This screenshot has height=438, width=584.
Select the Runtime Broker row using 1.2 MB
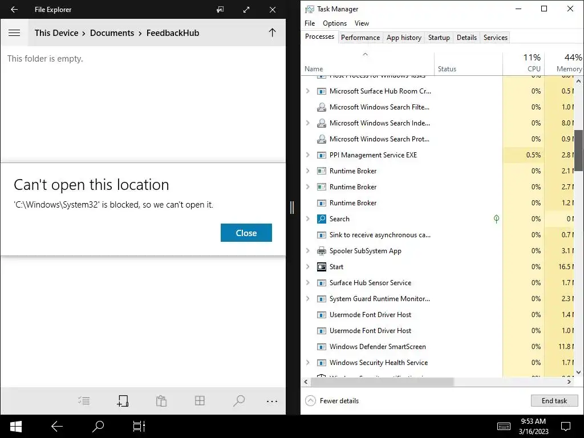[438, 202]
